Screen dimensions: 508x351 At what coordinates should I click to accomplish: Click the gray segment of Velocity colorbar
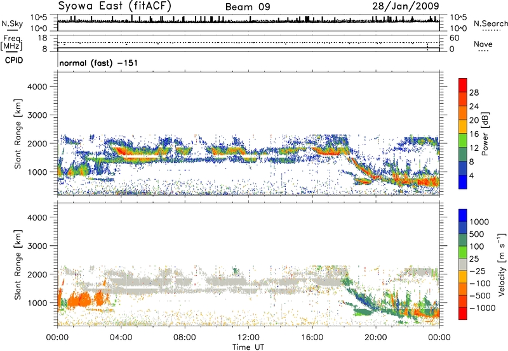coord(463,264)
